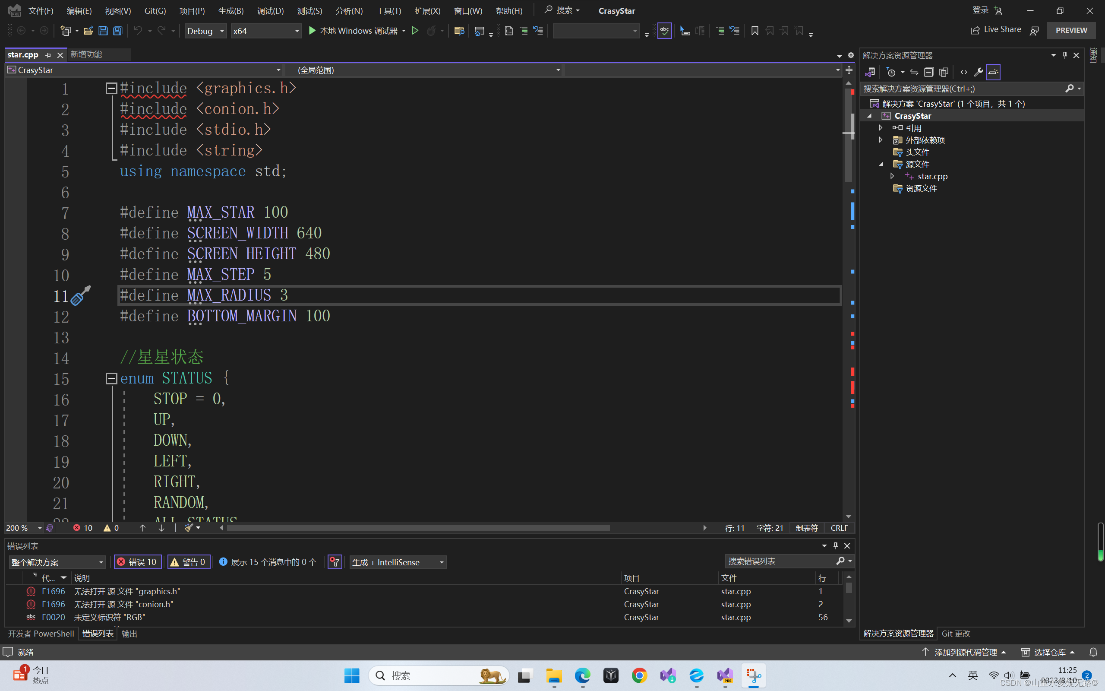Expand the 引用 tree node
1105x691 pixels.
coord(880,127)
